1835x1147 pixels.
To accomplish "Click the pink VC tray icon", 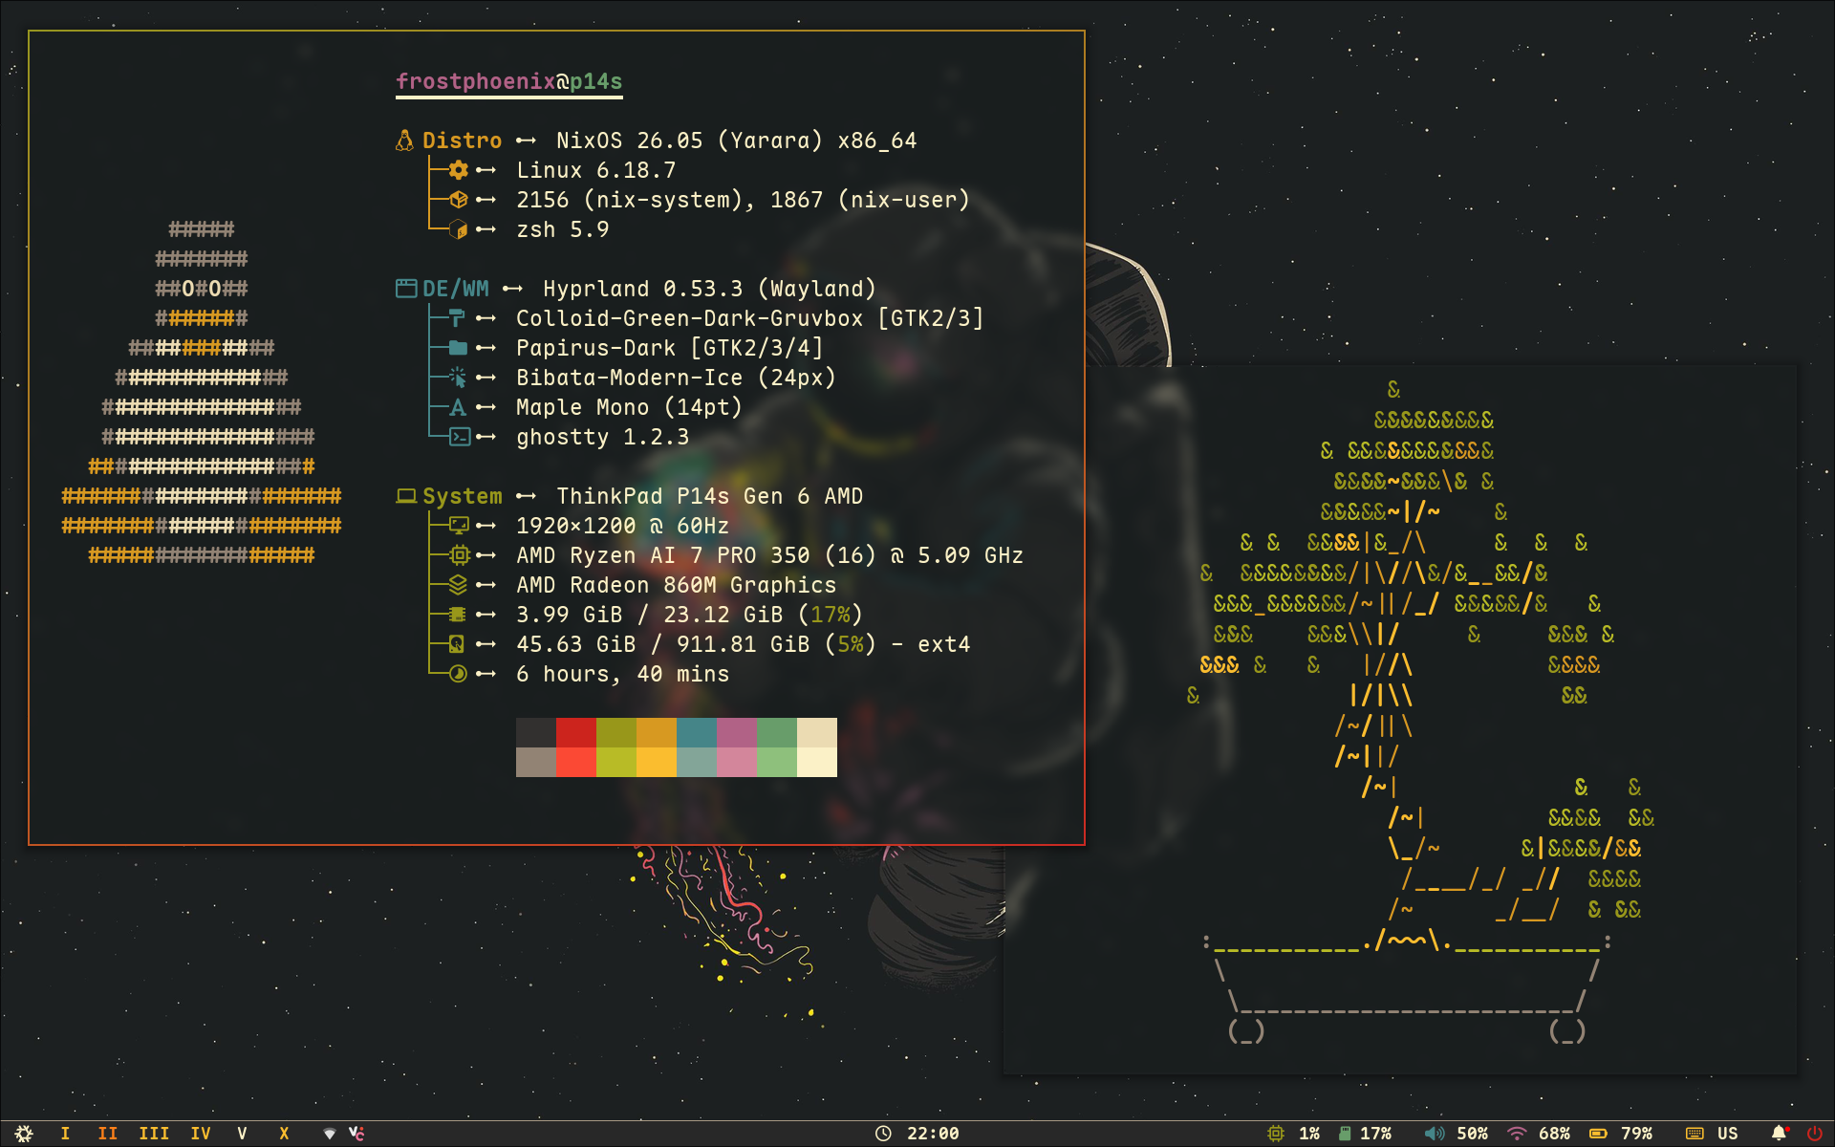I will point(356,1134).
